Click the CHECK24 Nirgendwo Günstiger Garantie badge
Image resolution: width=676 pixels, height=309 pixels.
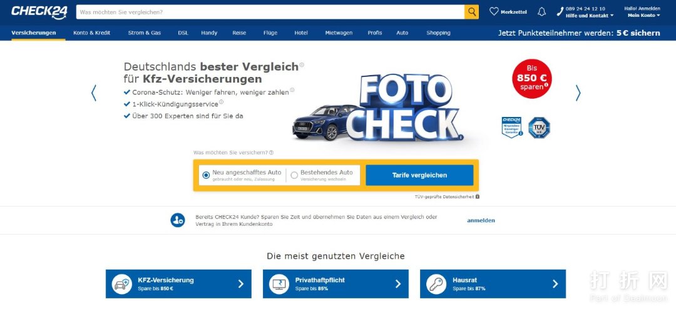[x=512, y=127]
